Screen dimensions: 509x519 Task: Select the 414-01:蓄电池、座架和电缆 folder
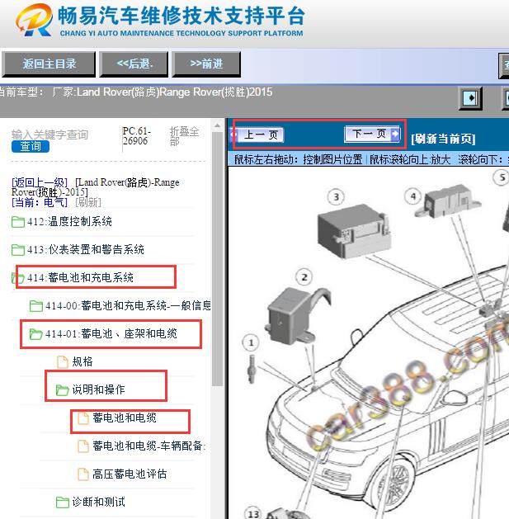111,333
